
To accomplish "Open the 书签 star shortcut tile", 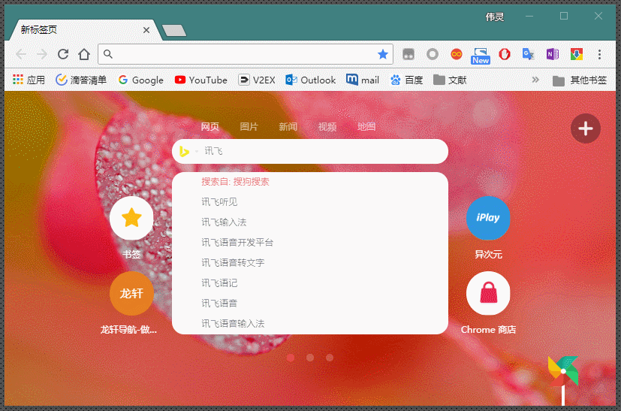I will [x=131, y=218].
